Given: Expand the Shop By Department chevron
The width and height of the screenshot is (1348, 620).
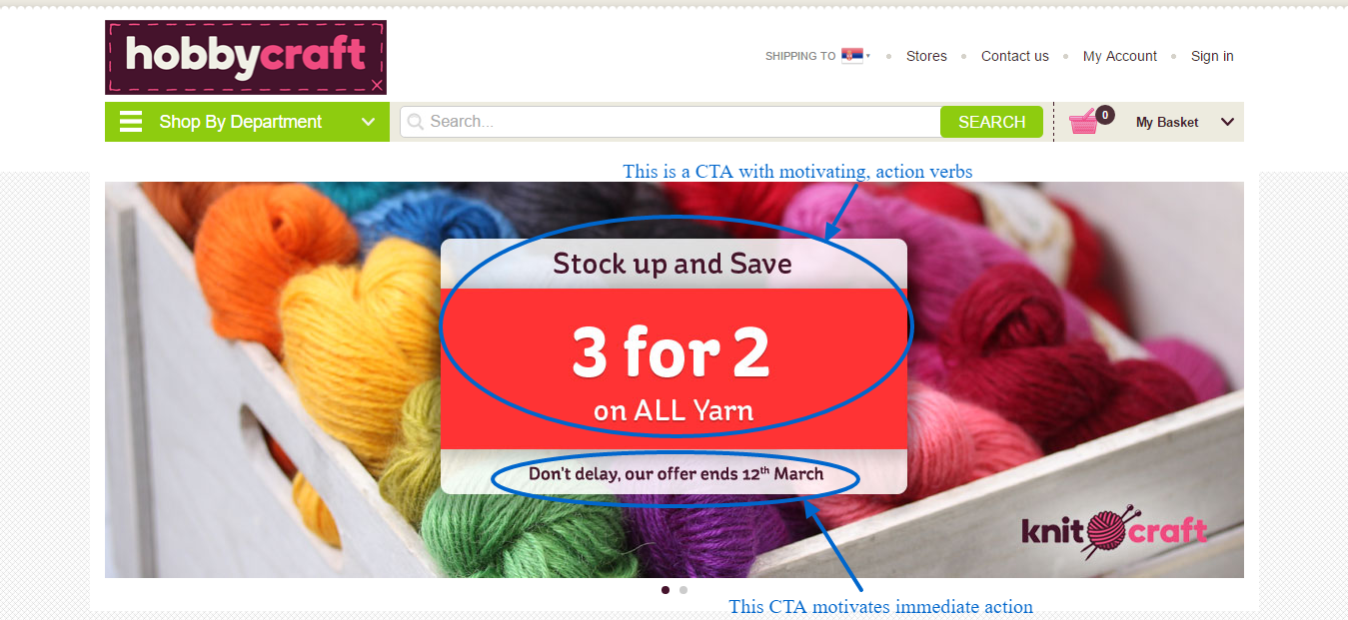Looking at the screenshot, I should (369, 122).
